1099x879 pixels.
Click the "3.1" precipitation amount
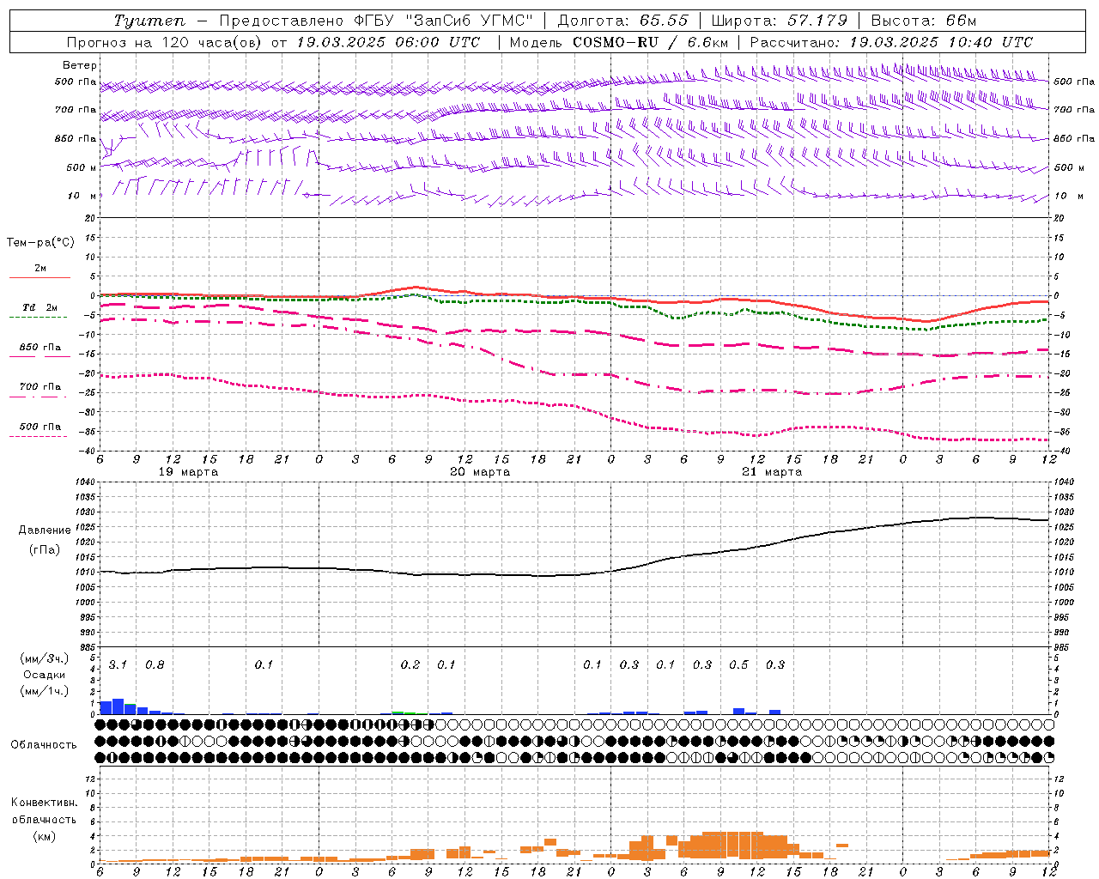coord(118,665)
